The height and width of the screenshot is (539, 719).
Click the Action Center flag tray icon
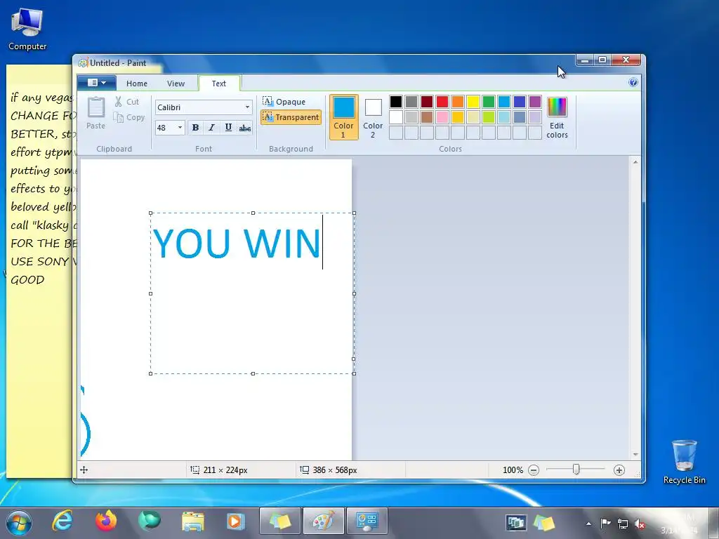point(606,523)
